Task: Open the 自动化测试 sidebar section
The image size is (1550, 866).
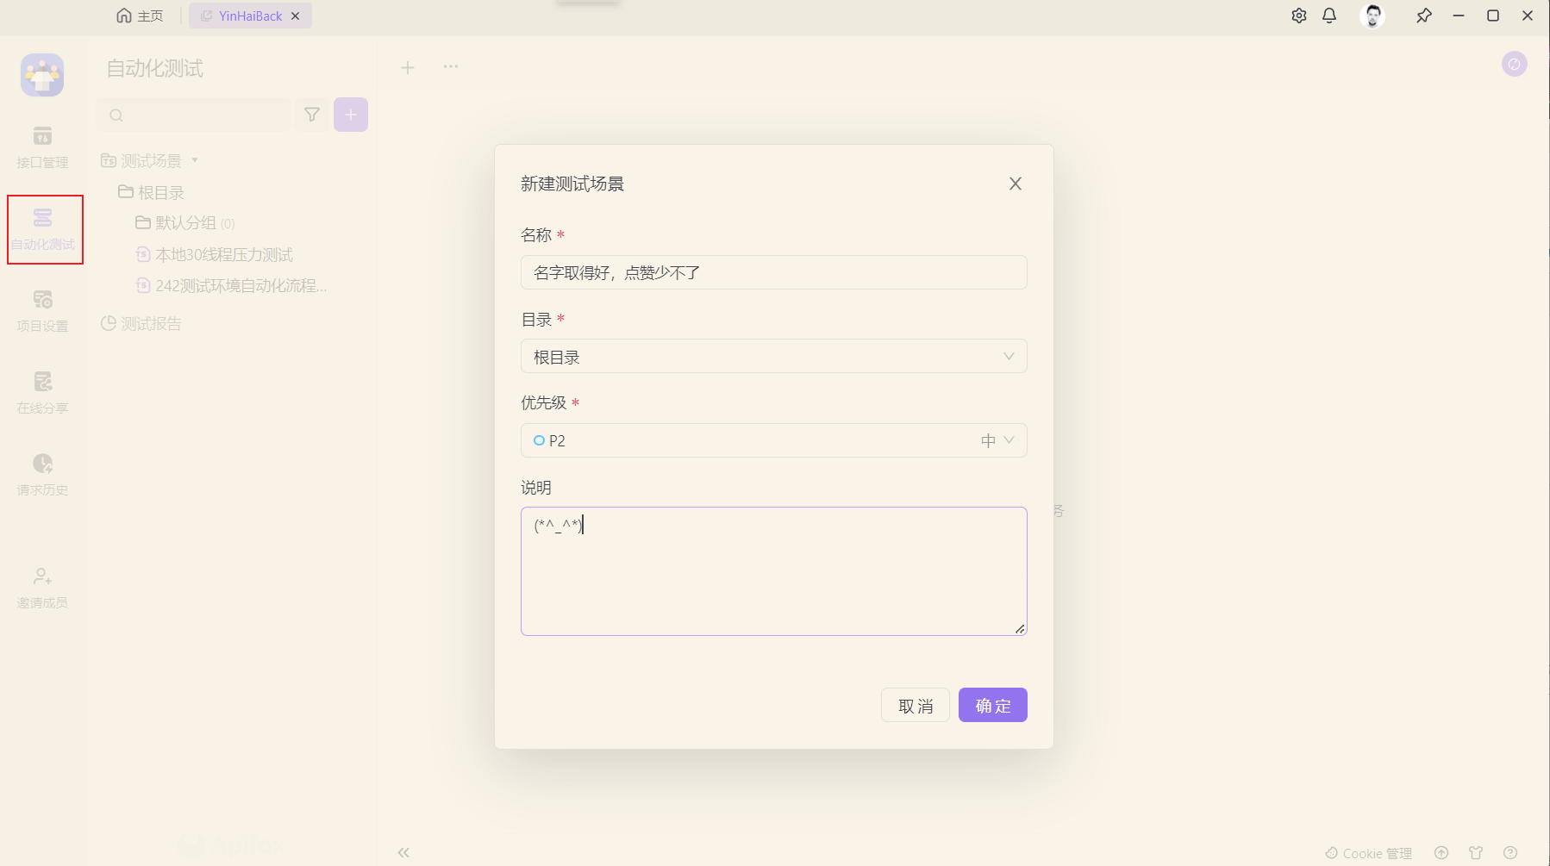Action: tap(42, 229)
